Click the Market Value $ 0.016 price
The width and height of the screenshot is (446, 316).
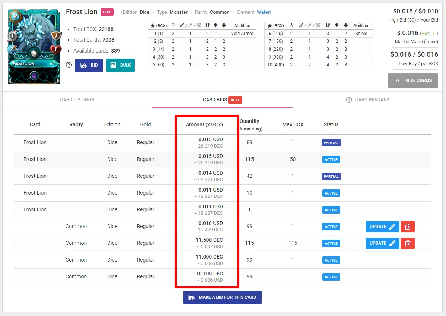tap(408, 33)
